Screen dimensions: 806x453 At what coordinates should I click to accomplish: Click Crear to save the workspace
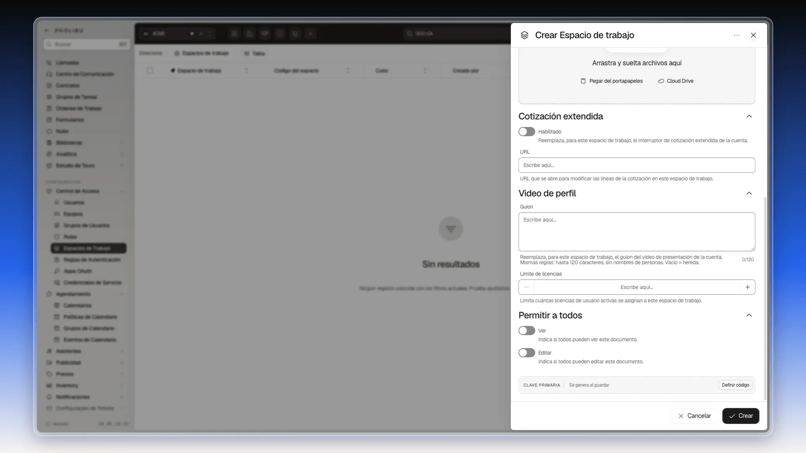coord(741,416)
